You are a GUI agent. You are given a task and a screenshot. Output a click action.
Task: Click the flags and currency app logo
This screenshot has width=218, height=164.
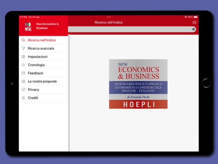coord(28,27)
